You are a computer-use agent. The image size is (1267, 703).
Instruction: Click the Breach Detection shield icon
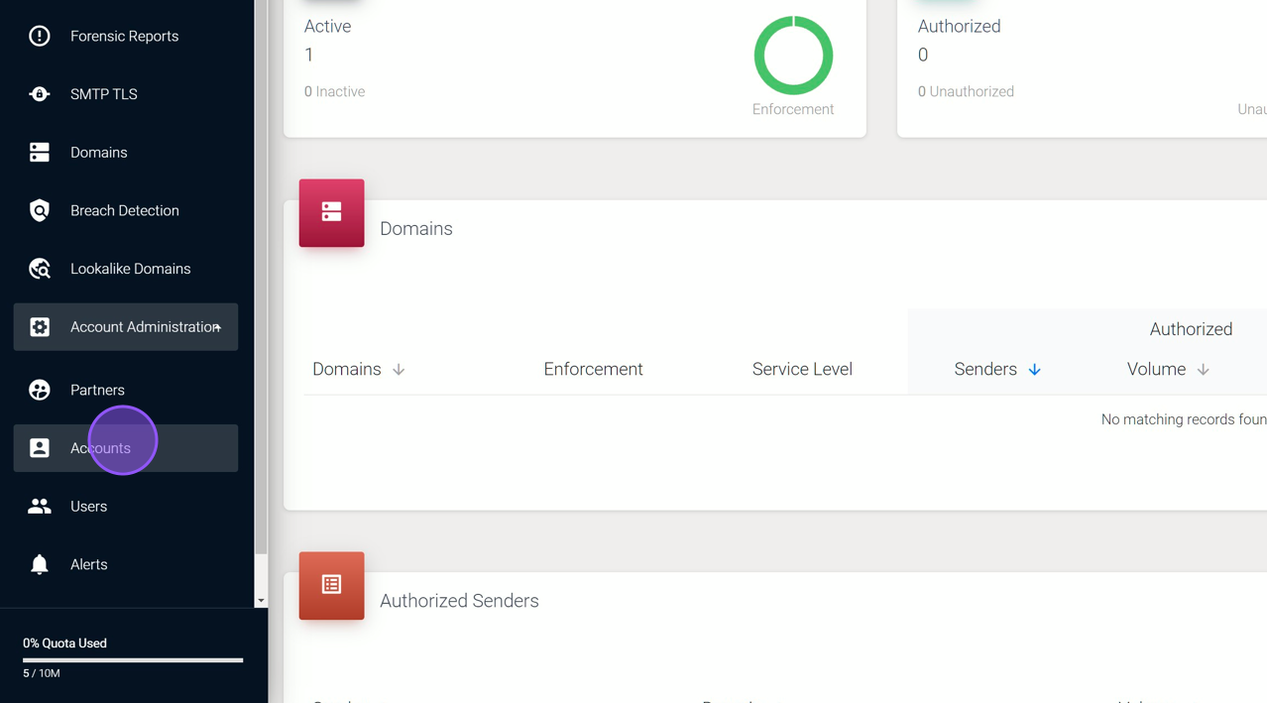(39, 210)
